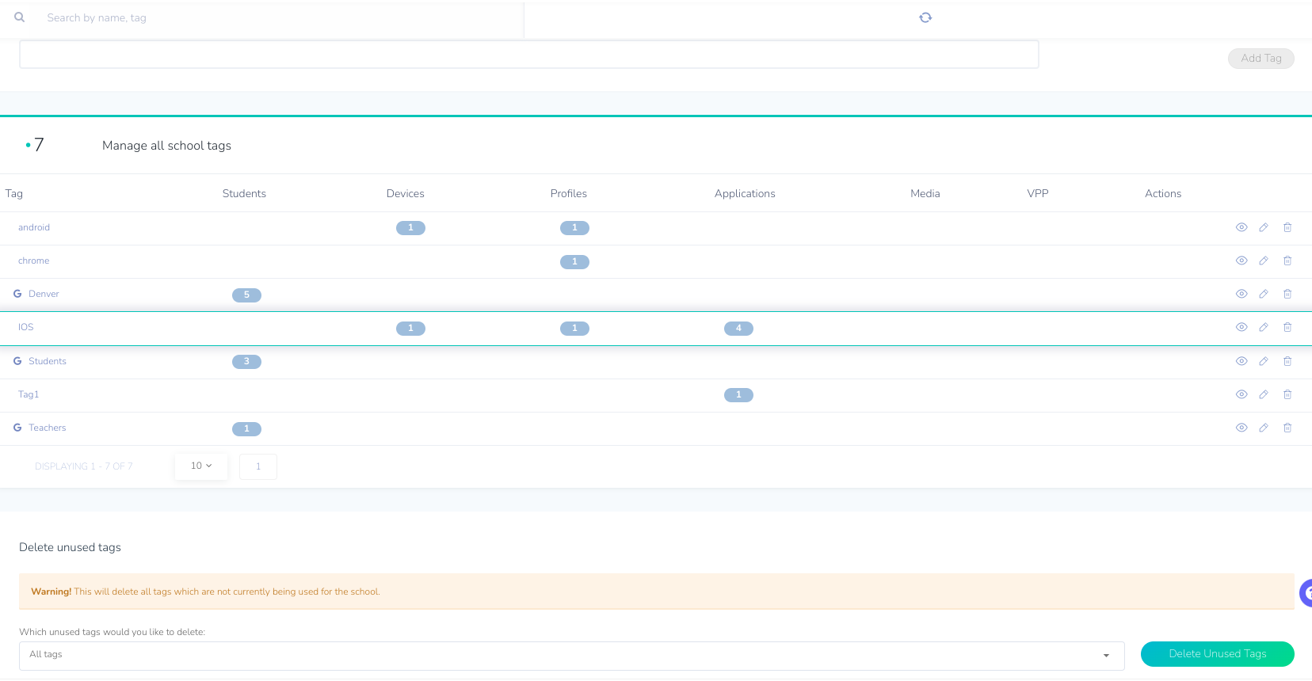Delete the Teachers tag
Viewport: 1312px width, 681px height.
pyautogui.click(x=1287, y=428)
